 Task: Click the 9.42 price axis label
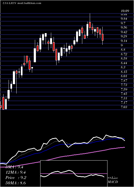pos(124,32)
